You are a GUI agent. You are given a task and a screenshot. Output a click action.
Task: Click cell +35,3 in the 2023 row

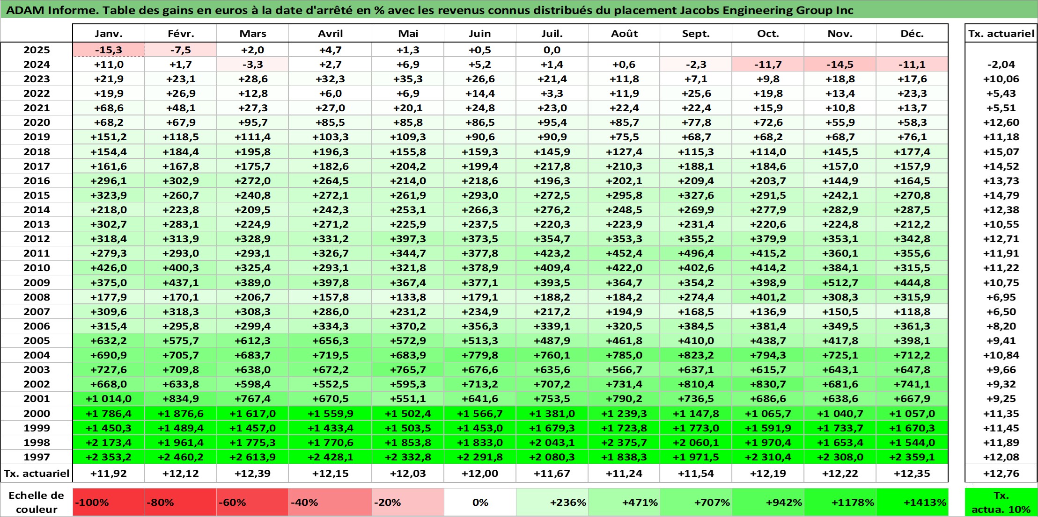click(408, 79)
